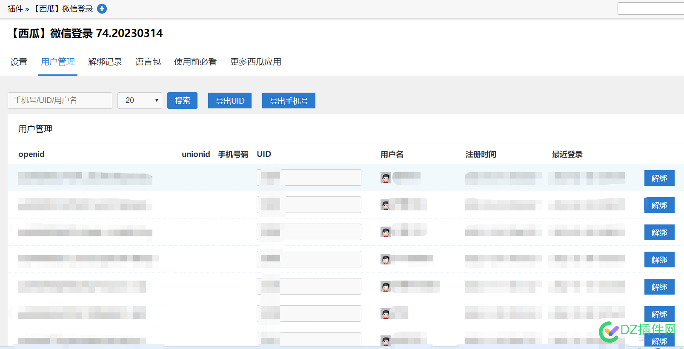Click the UID input field in fourth row
Screen dimensions: 684x349
click(x=309, y=259)
